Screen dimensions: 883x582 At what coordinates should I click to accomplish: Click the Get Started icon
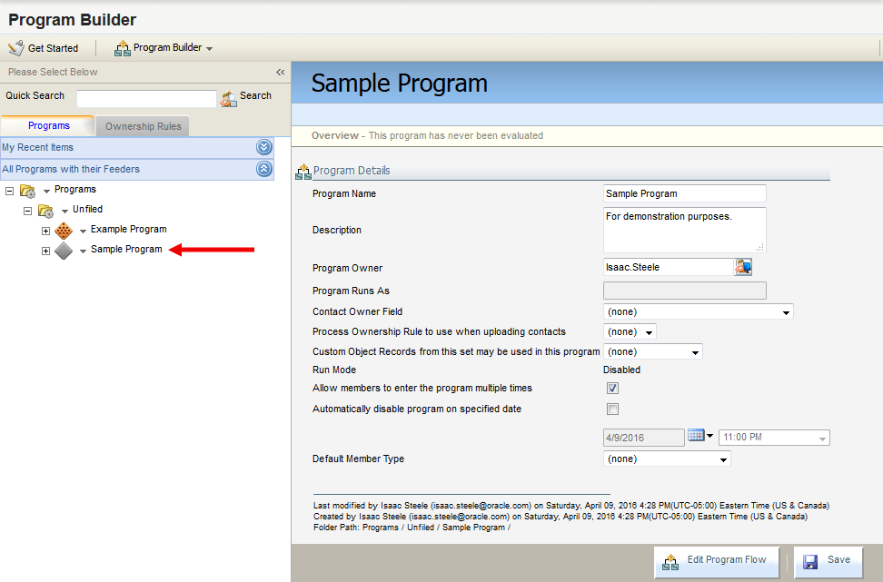15,47
